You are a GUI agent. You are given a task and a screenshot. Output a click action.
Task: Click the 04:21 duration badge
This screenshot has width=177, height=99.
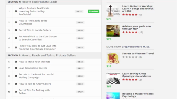click(x=80, y=68)
